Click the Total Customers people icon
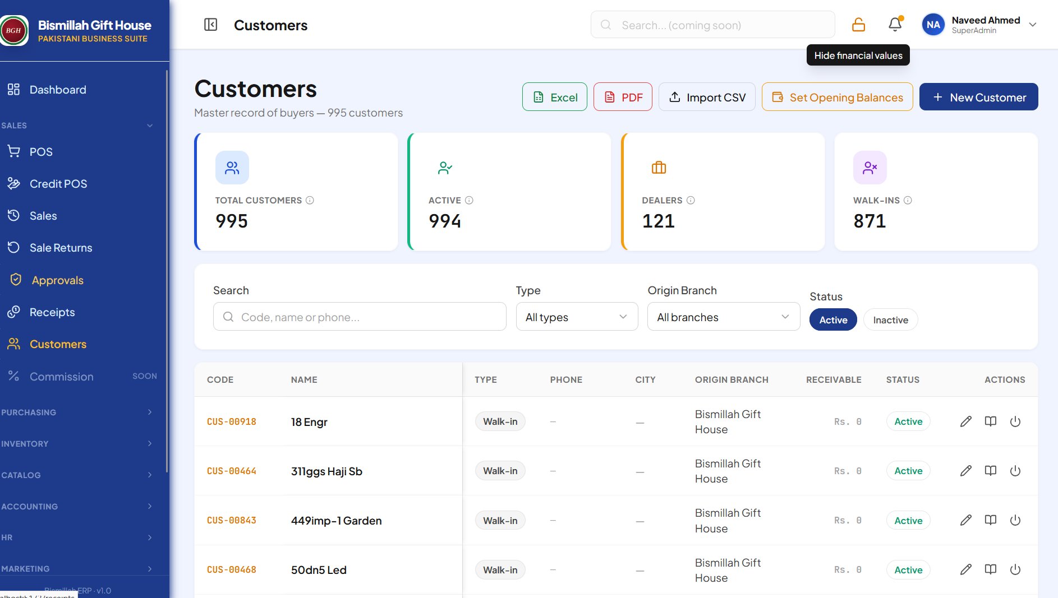 [x=232, y=168]
